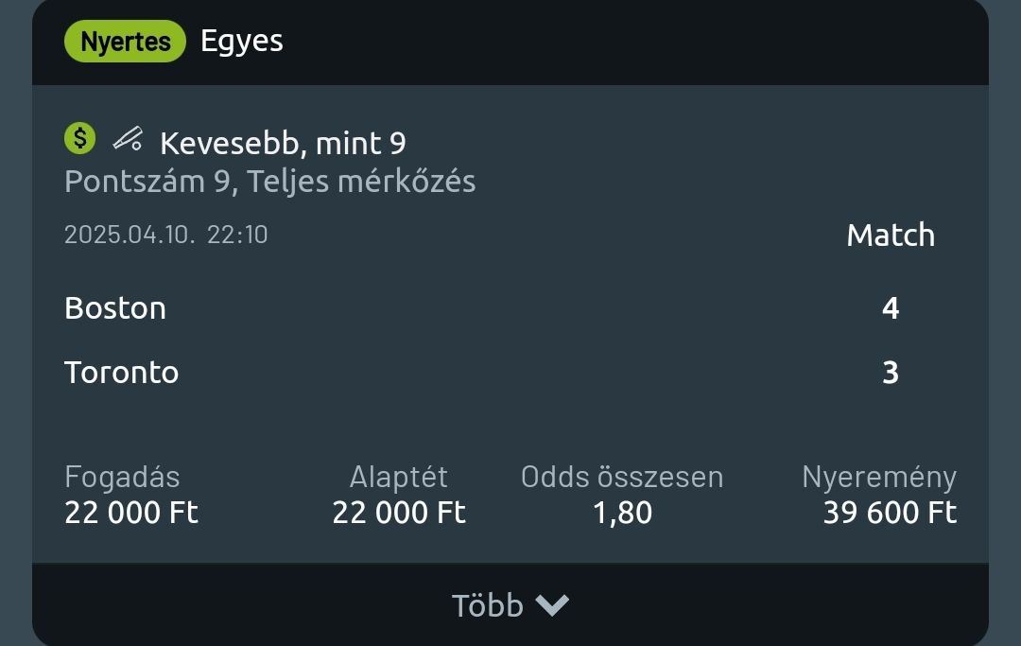Open the Kevesebb, mint 9 bet title
This screenshot has height=646, width=1021.
click(x=283, y=143)
